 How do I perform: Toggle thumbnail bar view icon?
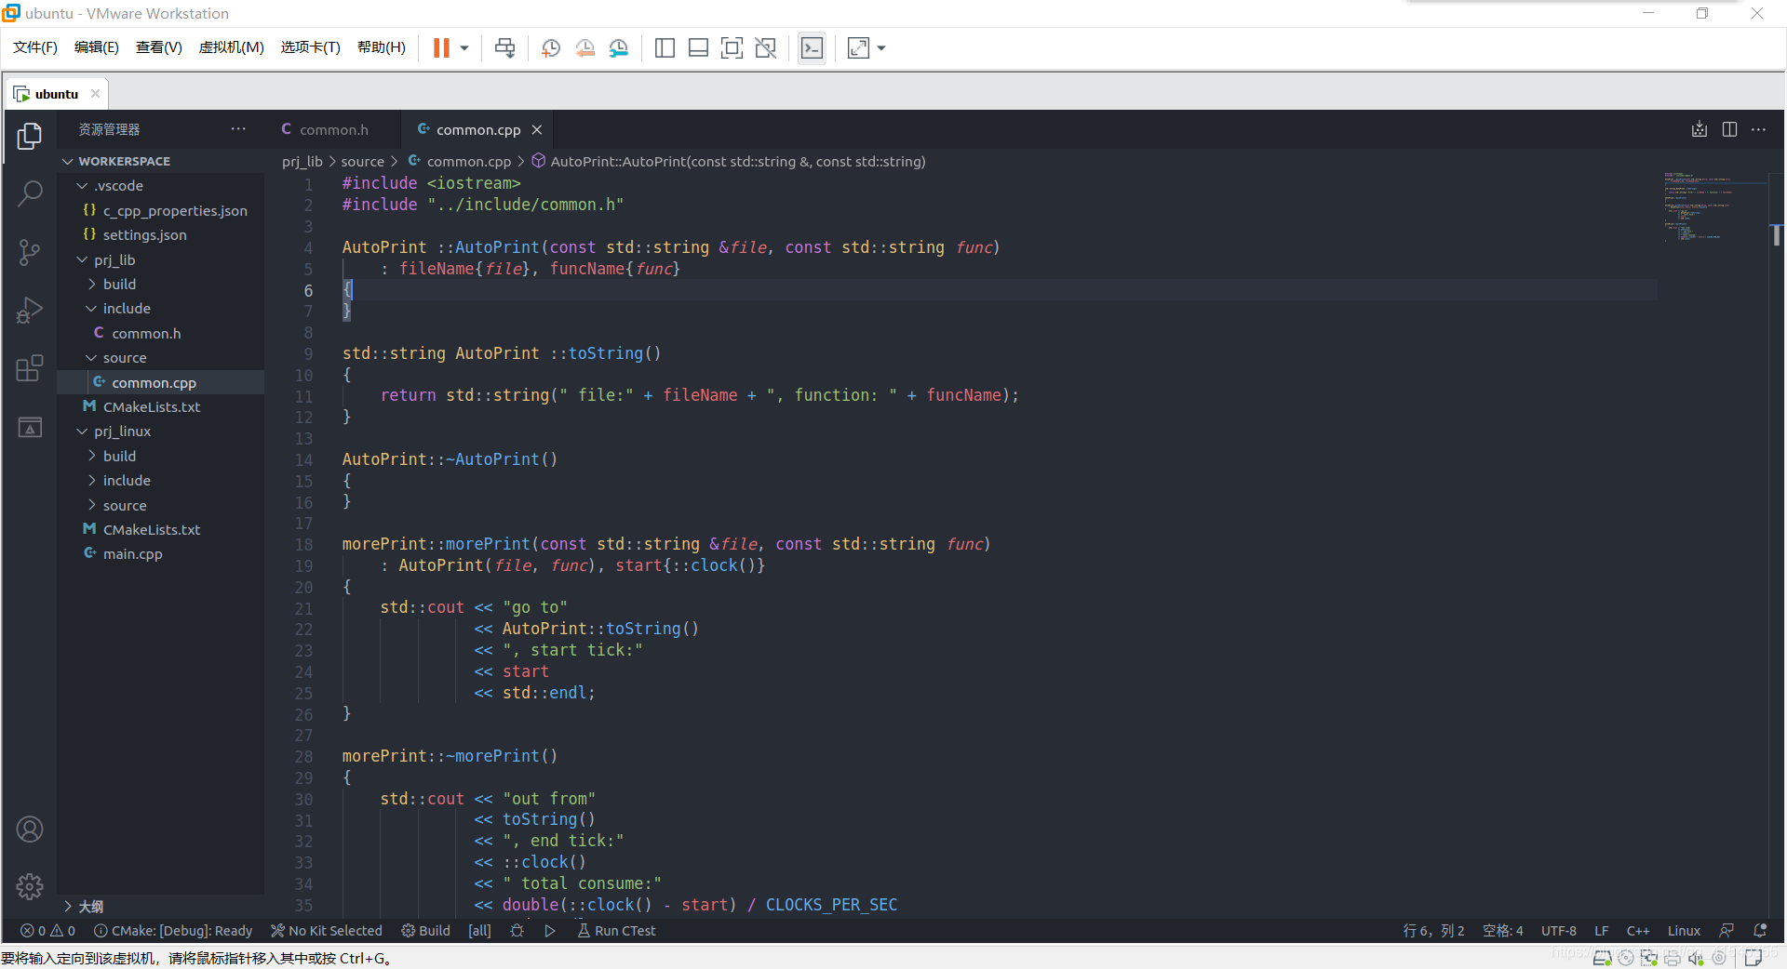pyautogui.click(x=698, y=48)
